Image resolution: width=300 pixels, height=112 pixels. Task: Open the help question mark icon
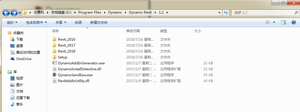(x=294, y=22)
